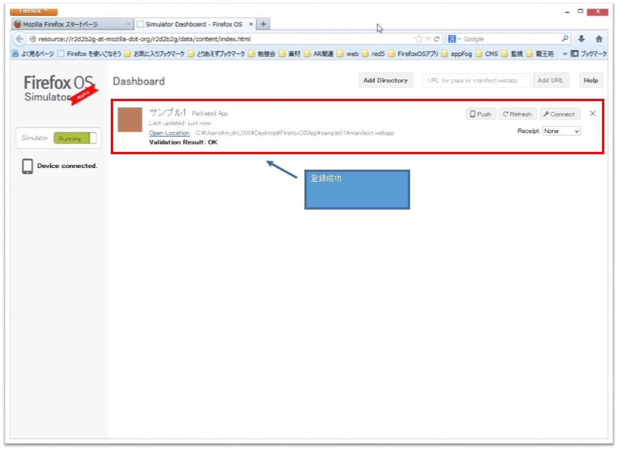Open the appFog bookmark folder

point(456,54)
